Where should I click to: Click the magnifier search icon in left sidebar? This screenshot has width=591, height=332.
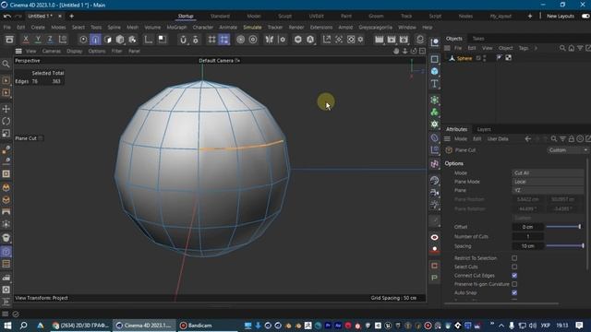coord(6,64)
